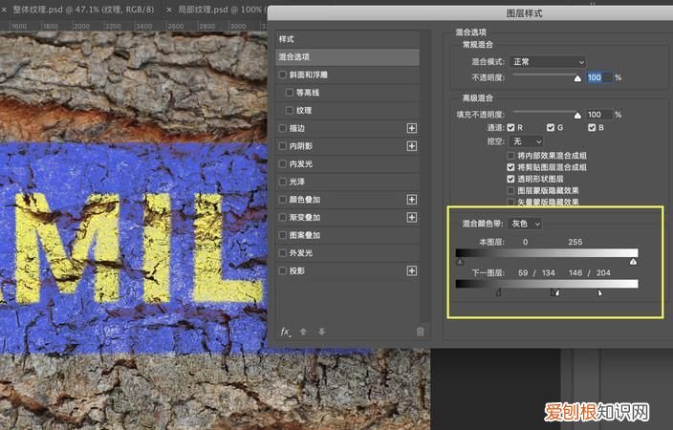Switch to the 整体纹理.psd document tab
Screen dimensions: 673x430
[x=83, y=9]
